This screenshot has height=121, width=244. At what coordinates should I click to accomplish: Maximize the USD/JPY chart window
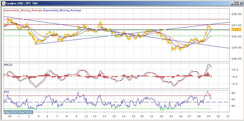point(236,3)
